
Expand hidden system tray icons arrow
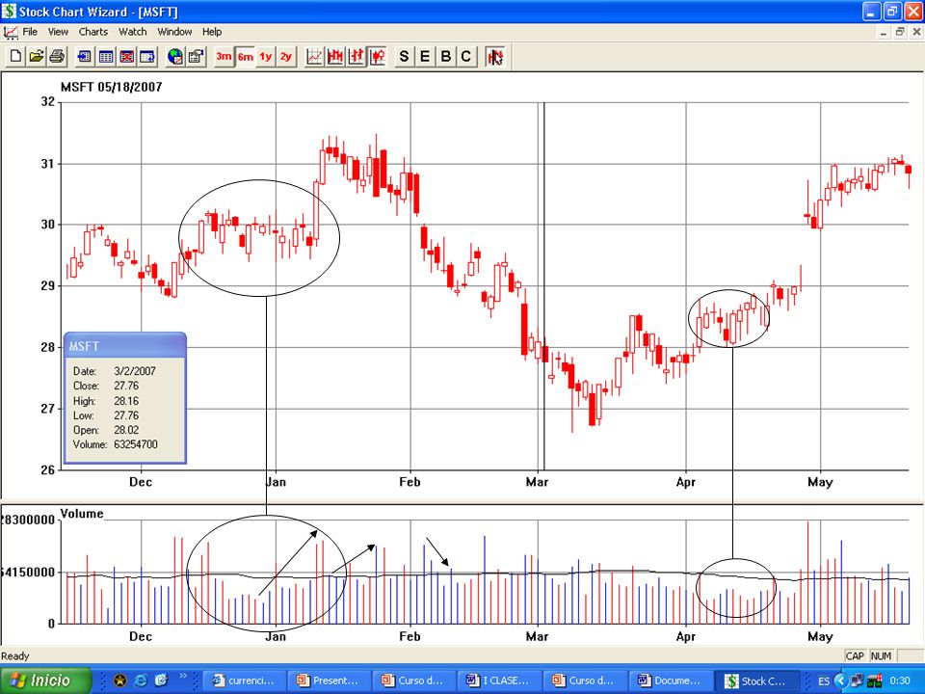(842, 681)
